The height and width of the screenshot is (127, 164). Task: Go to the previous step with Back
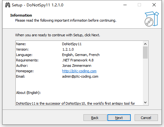point(95,118)
